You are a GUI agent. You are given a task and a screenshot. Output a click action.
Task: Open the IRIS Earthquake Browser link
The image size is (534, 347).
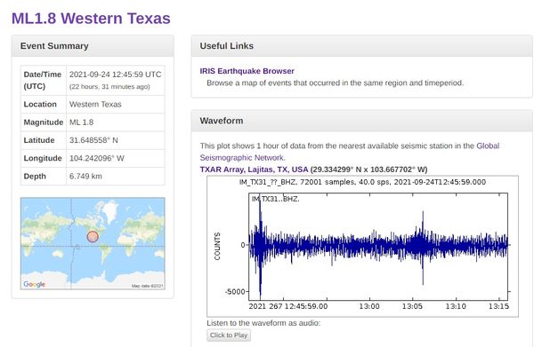(247, 71)
